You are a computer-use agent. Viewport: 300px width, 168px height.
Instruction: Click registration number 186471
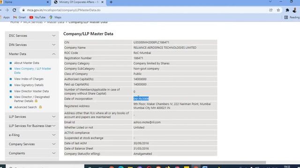[x=138, y=58]
